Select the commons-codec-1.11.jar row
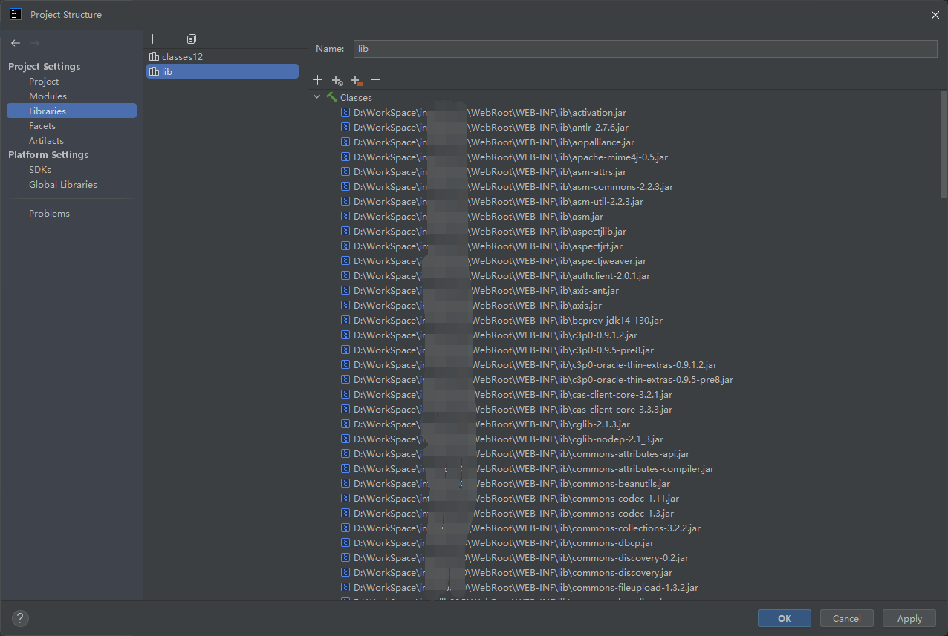This screenshot has height=636, width=948. 510,498
